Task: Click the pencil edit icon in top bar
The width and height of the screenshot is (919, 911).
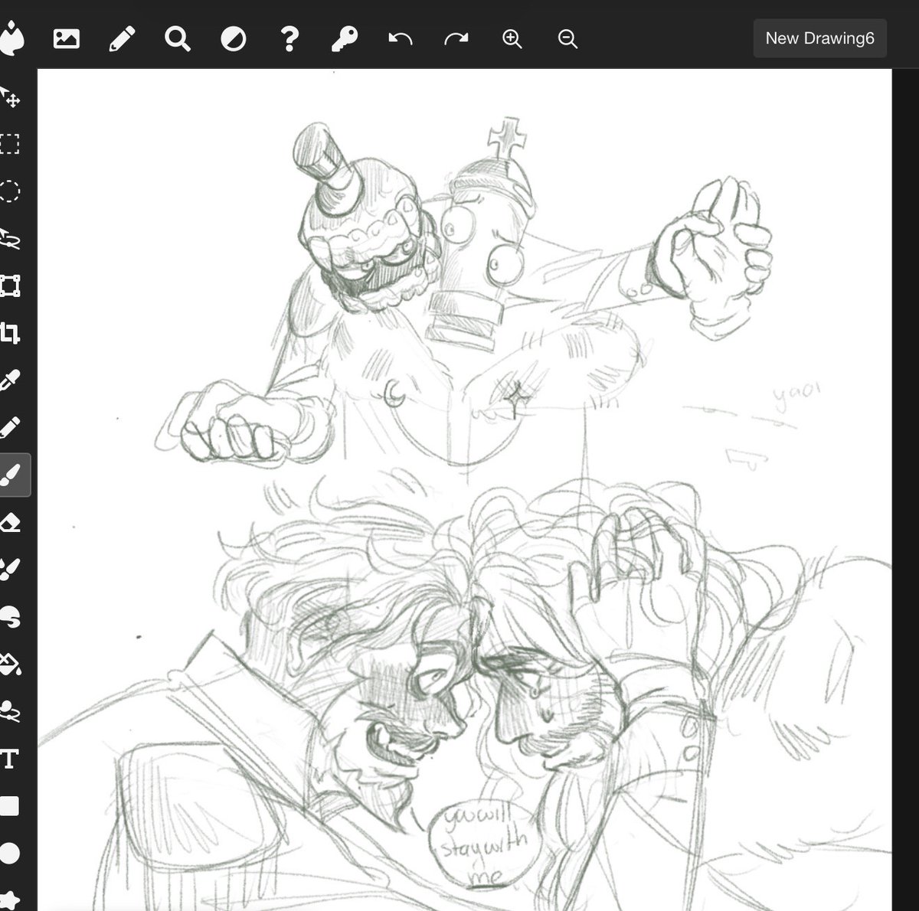Action: [122, 38]
